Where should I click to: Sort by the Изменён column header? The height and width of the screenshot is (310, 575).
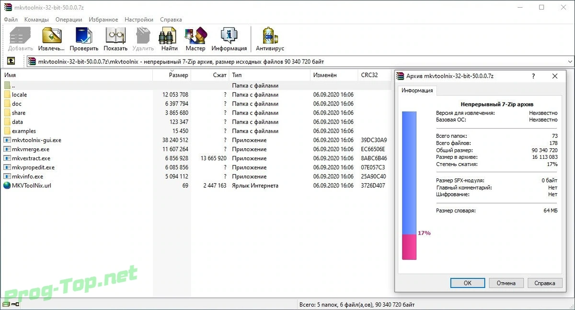point(334,75)
